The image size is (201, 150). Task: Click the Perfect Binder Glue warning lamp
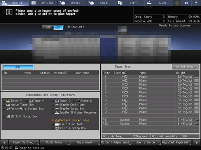tap(53, 120)
